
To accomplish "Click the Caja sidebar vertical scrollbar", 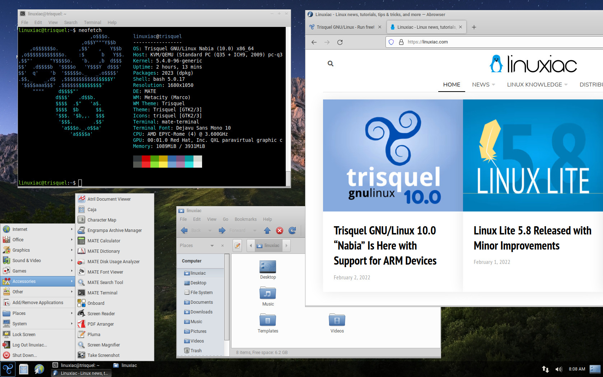I will pos(226,297).
